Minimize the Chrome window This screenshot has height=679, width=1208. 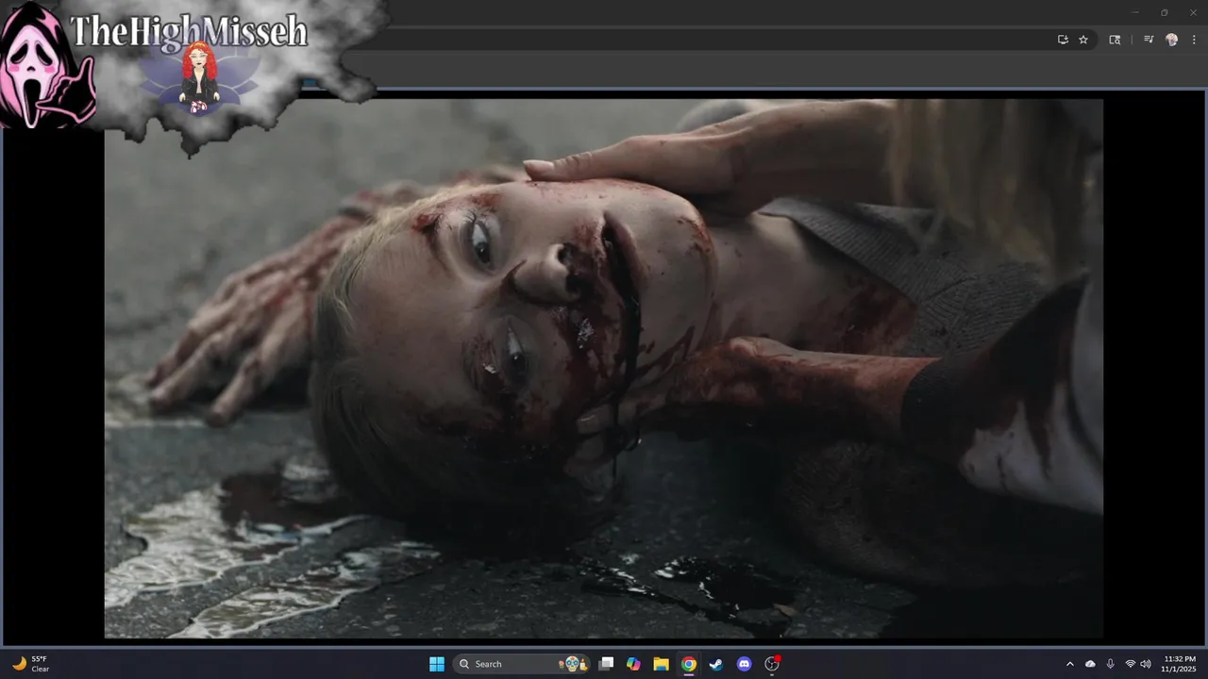point(1135,12)
